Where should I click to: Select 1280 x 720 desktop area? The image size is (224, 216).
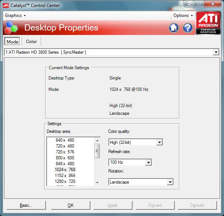[65, 181]
